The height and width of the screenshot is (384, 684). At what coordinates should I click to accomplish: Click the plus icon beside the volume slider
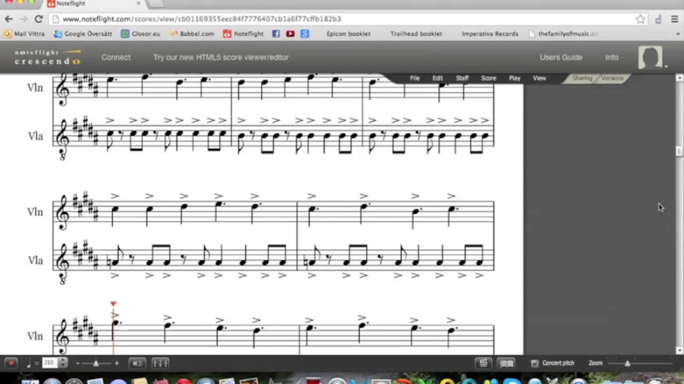click(116, 363)
